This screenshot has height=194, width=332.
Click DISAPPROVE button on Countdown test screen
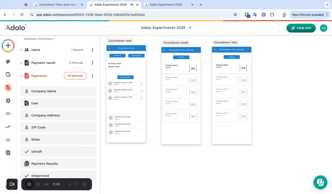click(x=136, y=56)
